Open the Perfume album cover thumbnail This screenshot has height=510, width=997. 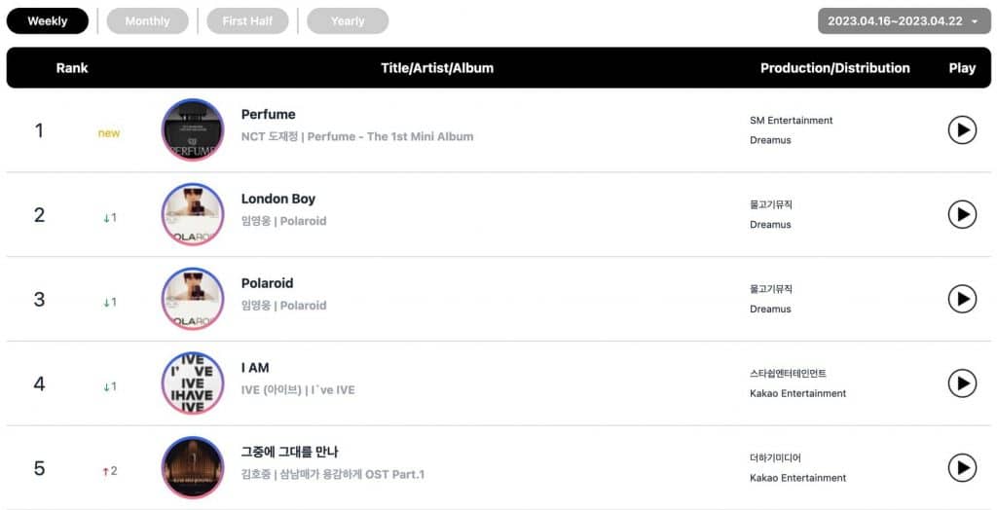(193, 129)
